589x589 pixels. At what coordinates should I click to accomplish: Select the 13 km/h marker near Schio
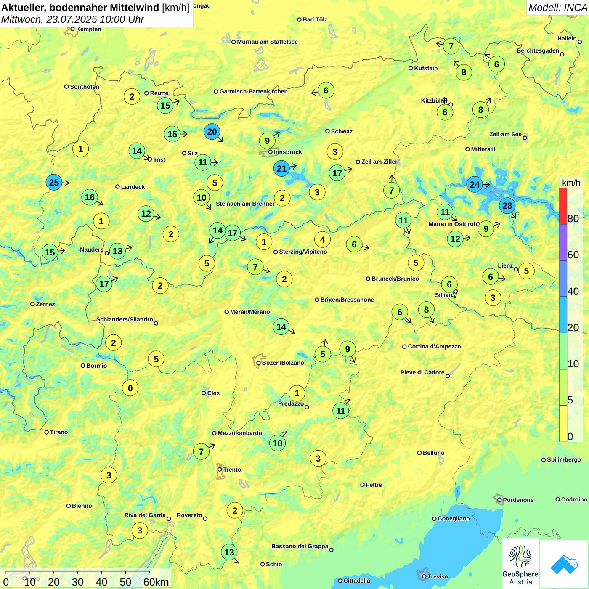[x=229, y=552]
